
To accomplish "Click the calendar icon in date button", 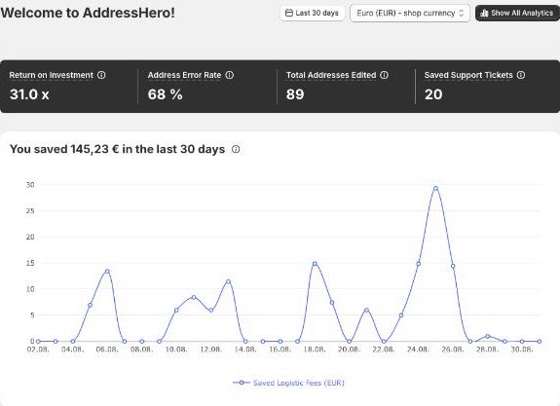I will pos(289,14).
